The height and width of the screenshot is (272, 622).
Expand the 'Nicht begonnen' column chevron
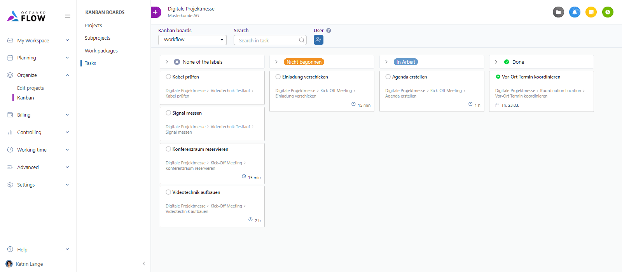(276, 62)
